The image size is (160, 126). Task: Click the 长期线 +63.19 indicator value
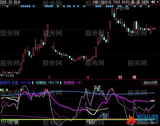47,83
